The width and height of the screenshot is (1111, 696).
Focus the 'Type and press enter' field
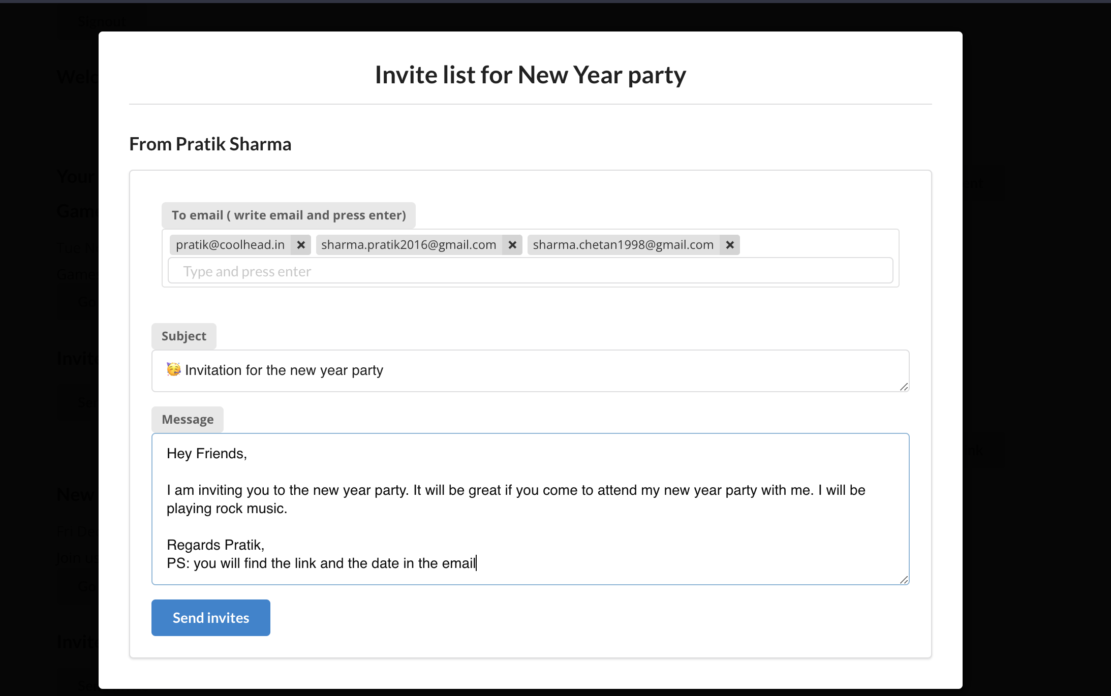[x=530, y=271]
